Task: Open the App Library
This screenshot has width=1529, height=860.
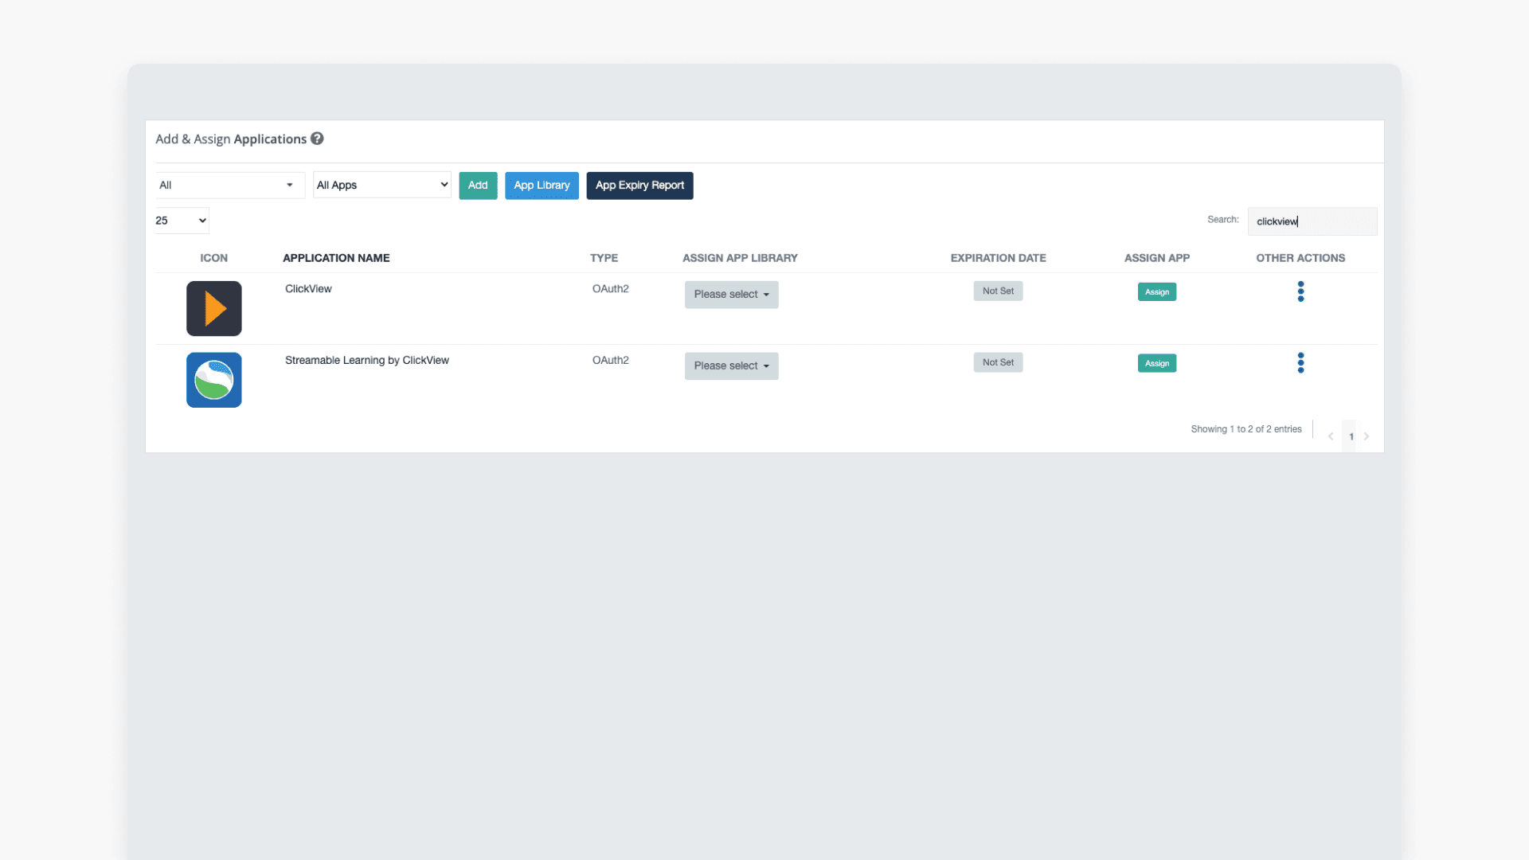Action: 542,186
